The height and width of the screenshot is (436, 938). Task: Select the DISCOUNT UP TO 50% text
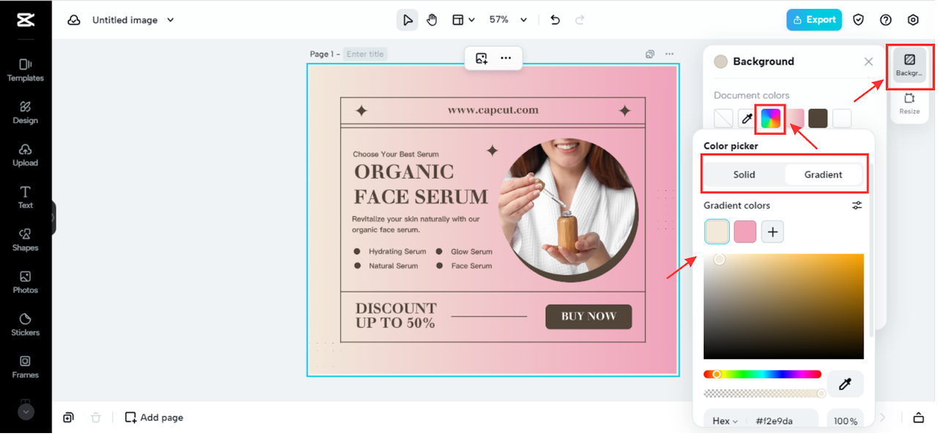(x=396, y=315)
